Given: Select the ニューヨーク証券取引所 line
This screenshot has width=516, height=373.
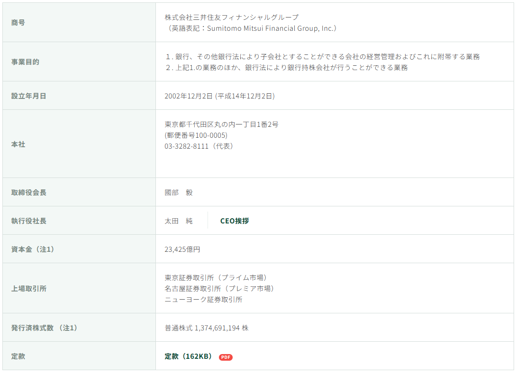Looking at the screenshot, I should click(x=203, y=299).
